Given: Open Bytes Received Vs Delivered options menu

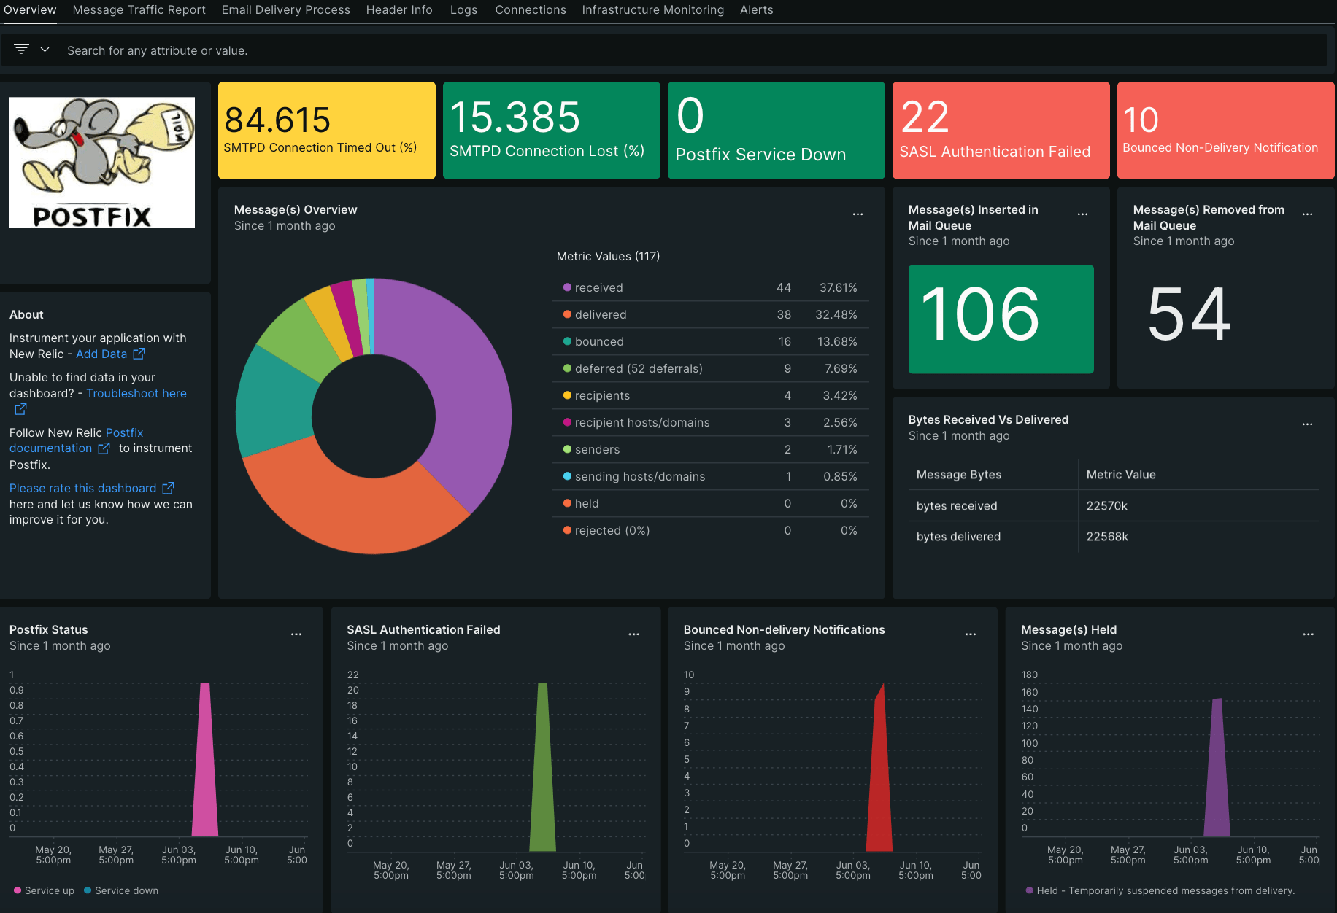Looking at the screenshot, I should 1307,424.
